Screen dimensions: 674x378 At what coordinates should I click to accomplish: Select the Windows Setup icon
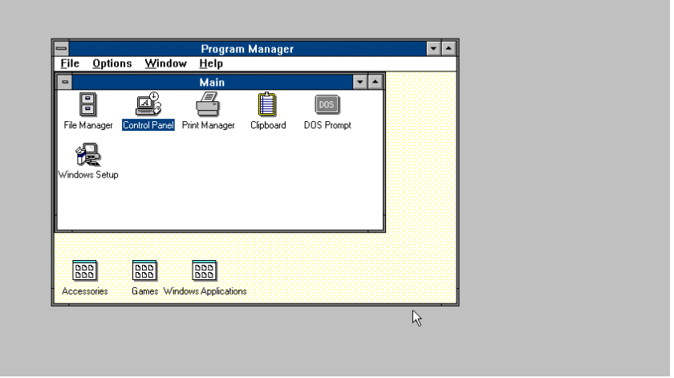[x=88, y=154]
